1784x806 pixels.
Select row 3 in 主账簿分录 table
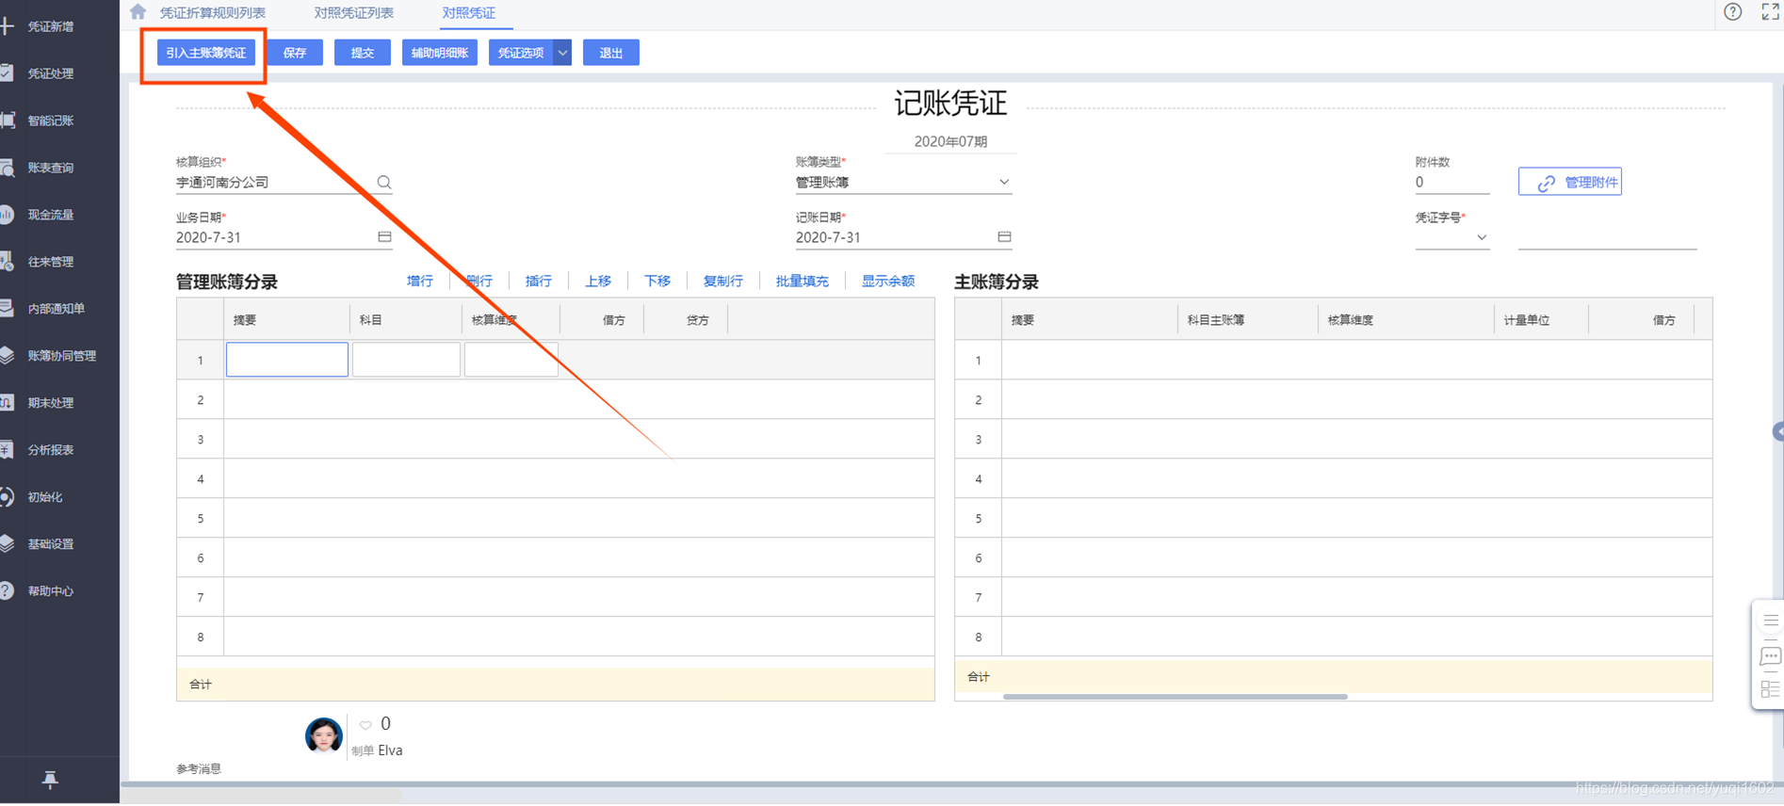pos(1333,440)
